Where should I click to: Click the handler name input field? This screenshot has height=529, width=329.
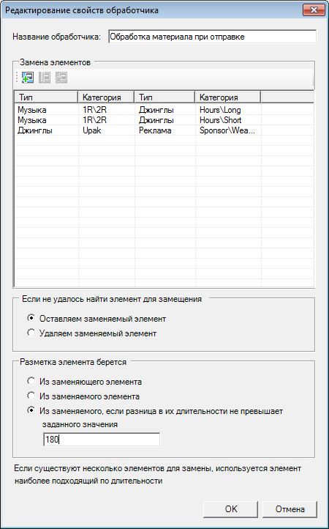tap(213, 37)
